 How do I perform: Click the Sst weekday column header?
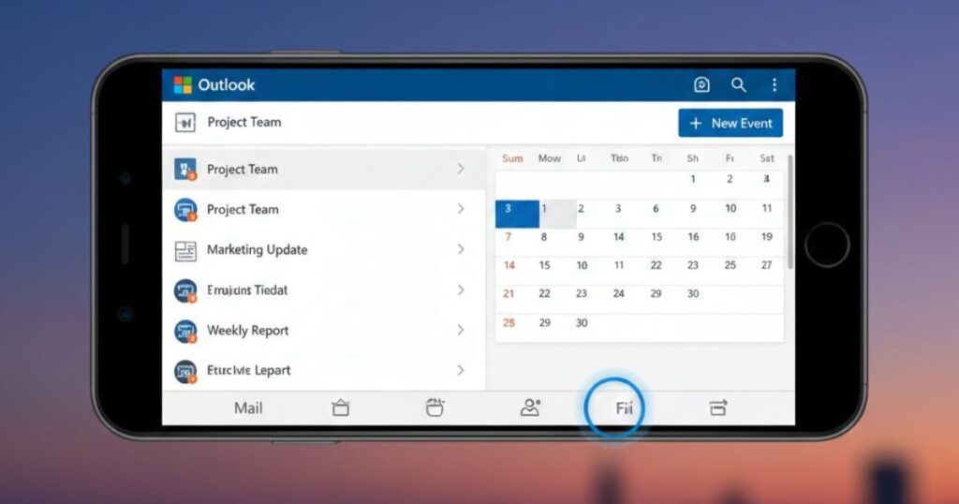(767, 158)
